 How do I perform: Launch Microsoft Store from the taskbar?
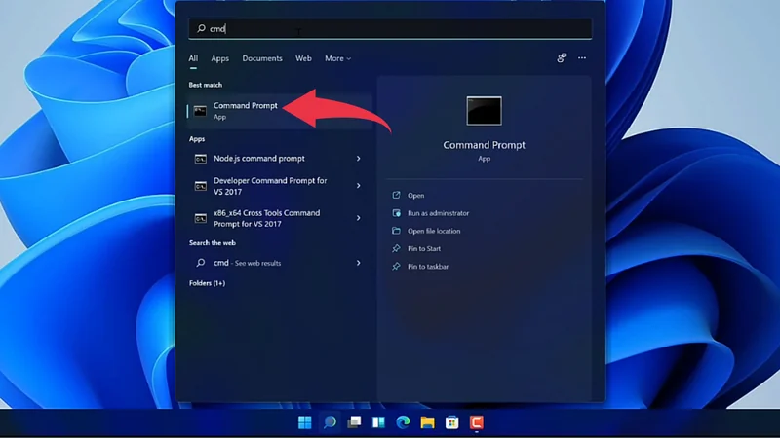pyautogui.click(x=451, y=422)
